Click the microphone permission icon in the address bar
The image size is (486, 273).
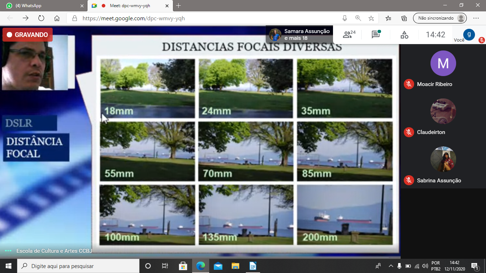pyautogui.click(x=344, y=18)
